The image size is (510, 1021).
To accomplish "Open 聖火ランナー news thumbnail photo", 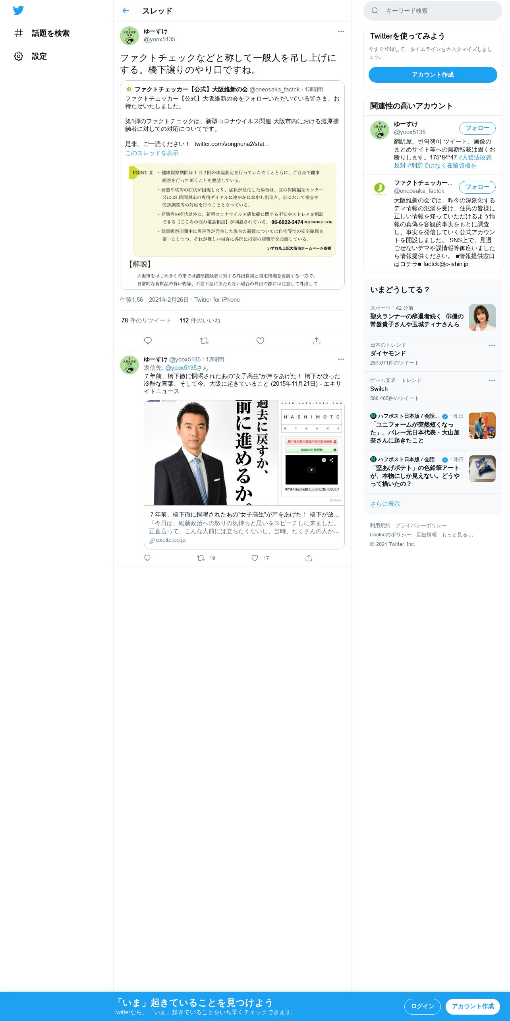I will click(x=482, y=318).
